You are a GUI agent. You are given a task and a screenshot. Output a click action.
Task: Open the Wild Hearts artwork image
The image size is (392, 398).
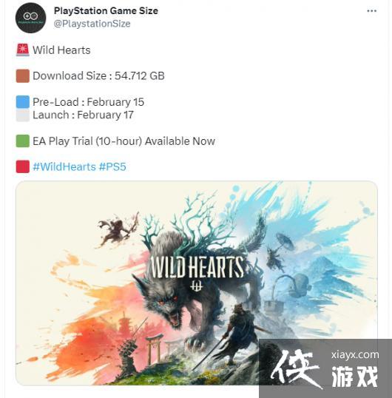(197, 283)
